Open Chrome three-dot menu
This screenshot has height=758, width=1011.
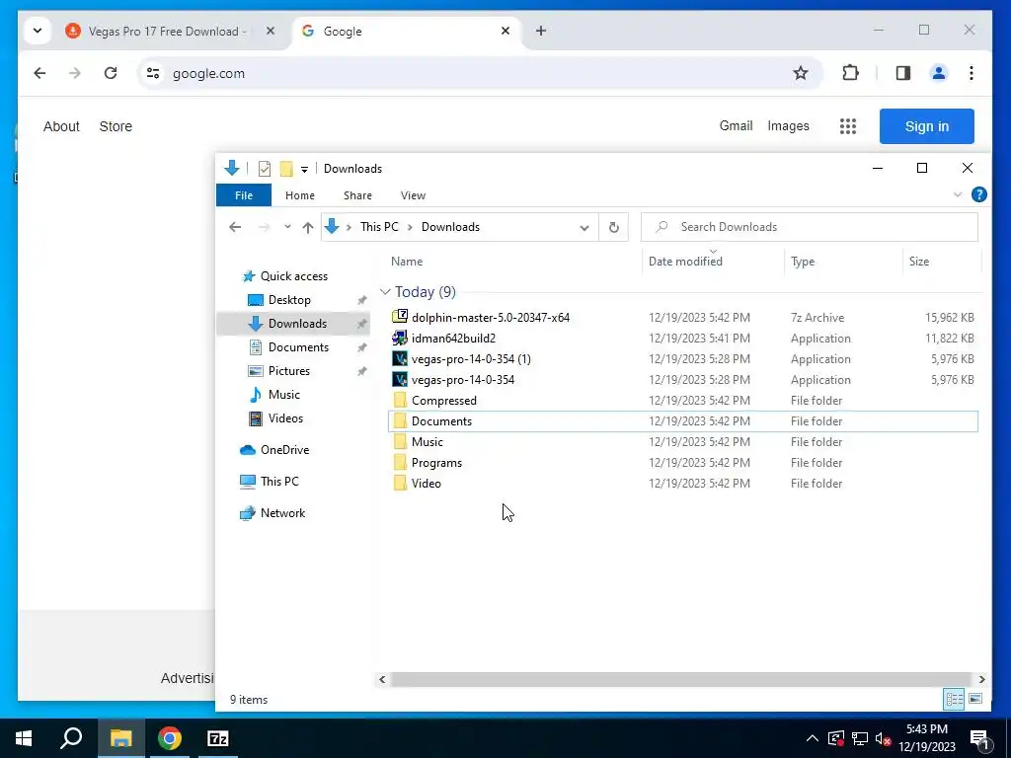coord(972,73)
